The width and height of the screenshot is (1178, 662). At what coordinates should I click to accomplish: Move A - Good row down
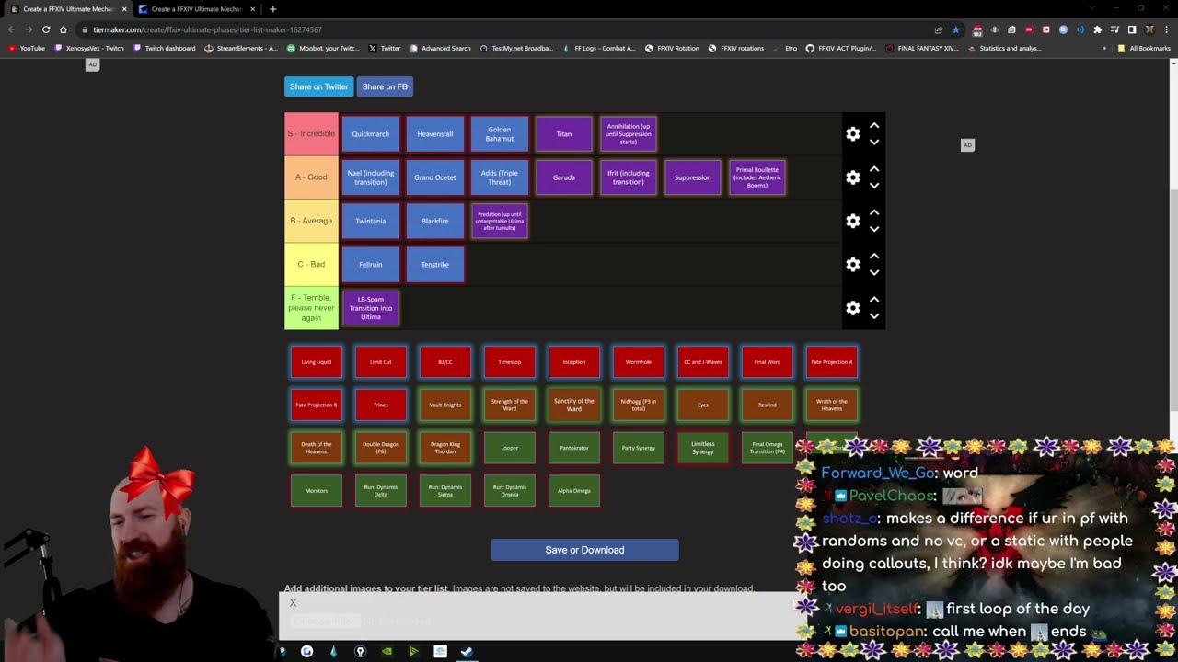(x=874, y=185)
